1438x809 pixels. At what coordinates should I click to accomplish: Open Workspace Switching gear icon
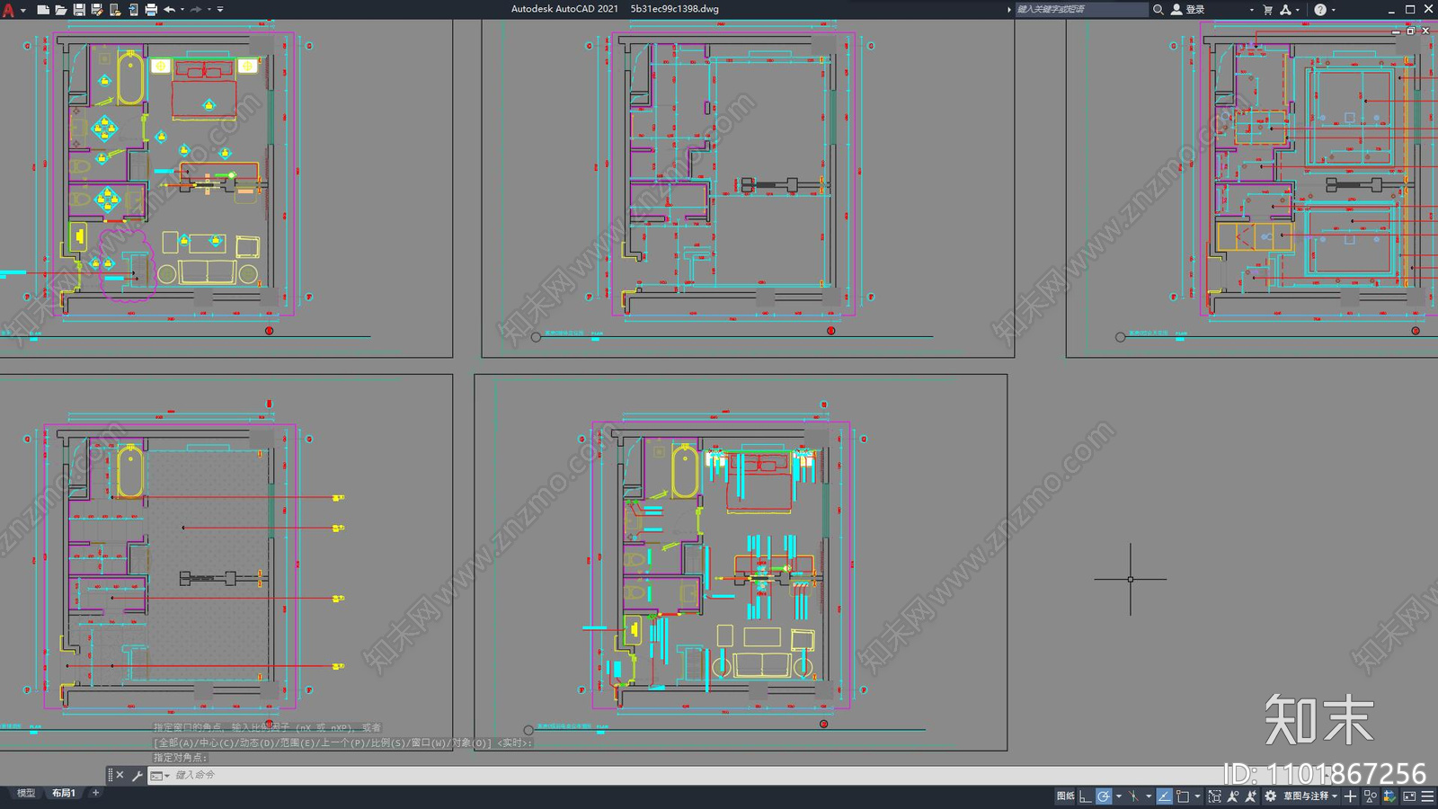point(1270,796)
